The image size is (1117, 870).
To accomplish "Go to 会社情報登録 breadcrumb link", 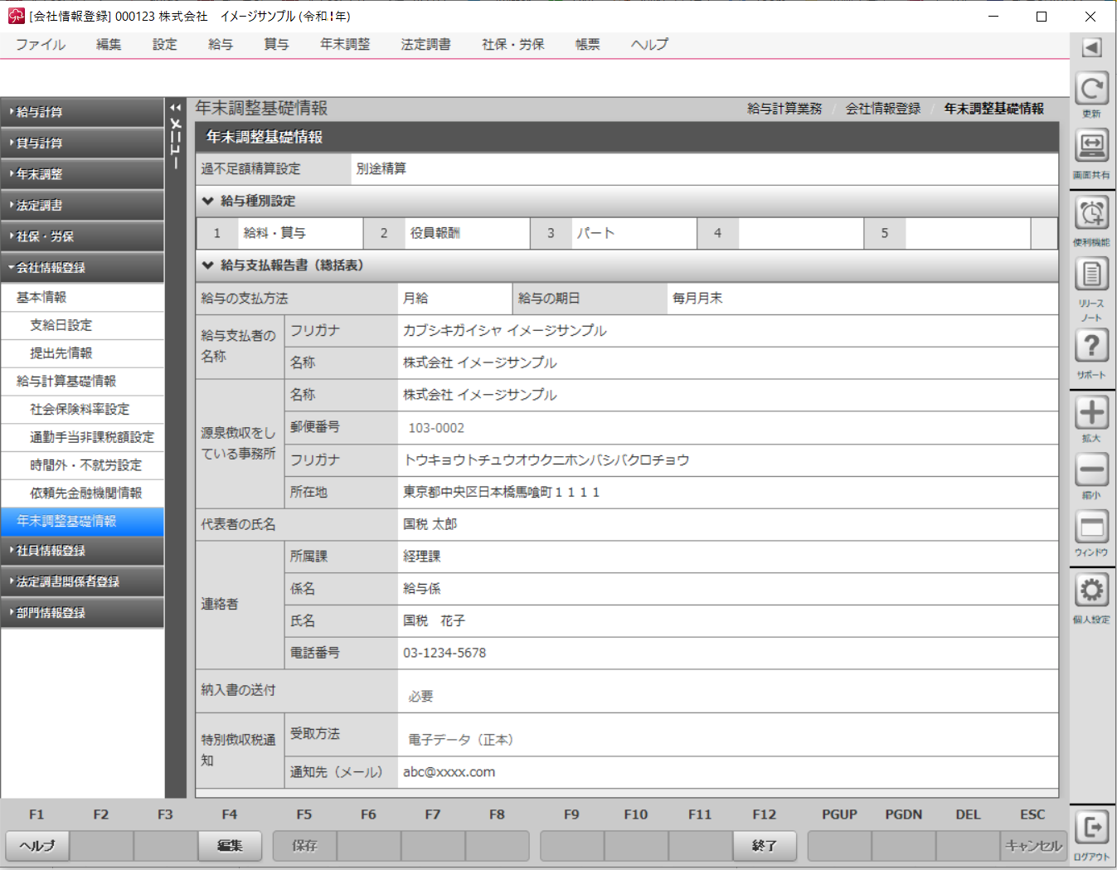I will pyautogui.click(x=883, y=109).
